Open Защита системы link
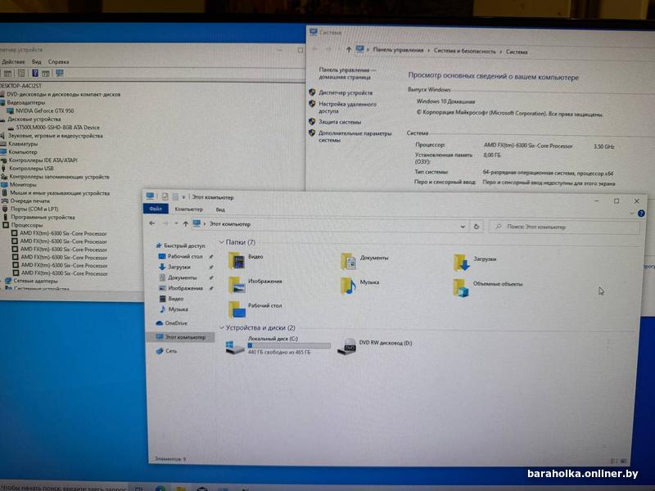This screenshot has height=491, width=655. 340,122
